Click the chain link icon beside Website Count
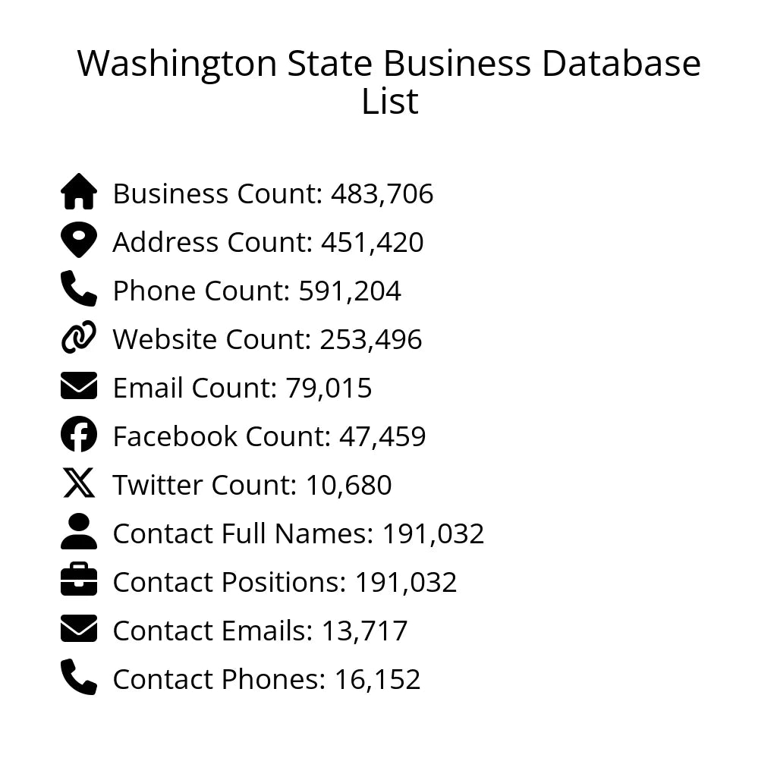The image size is (777, 777). point(79,338)
